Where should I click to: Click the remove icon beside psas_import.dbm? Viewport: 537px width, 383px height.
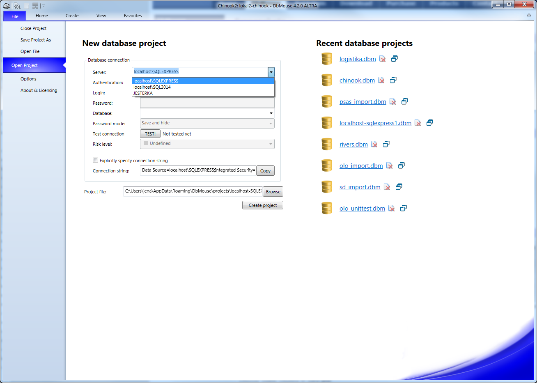click(x=392, y=101)
